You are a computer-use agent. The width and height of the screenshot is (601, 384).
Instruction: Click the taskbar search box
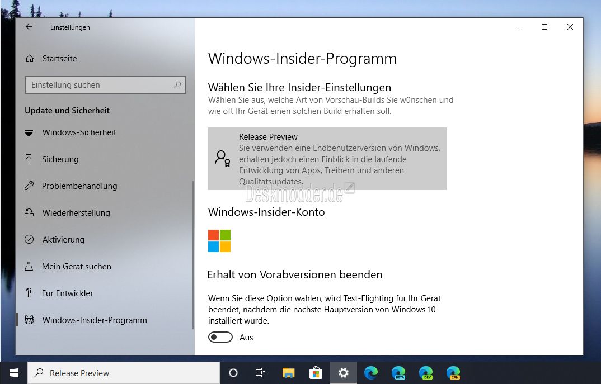[124, 373]
